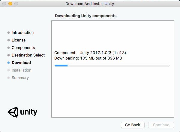This screenshot has height=132, width=180.
Task: Click the dimmed bullet beside Installation
Action: [x=8, y=70]
